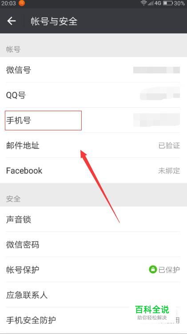Tap the 已保护 protected status label
Image resolution: width=187 pixels, height=334 pixels.
point(169,270)
